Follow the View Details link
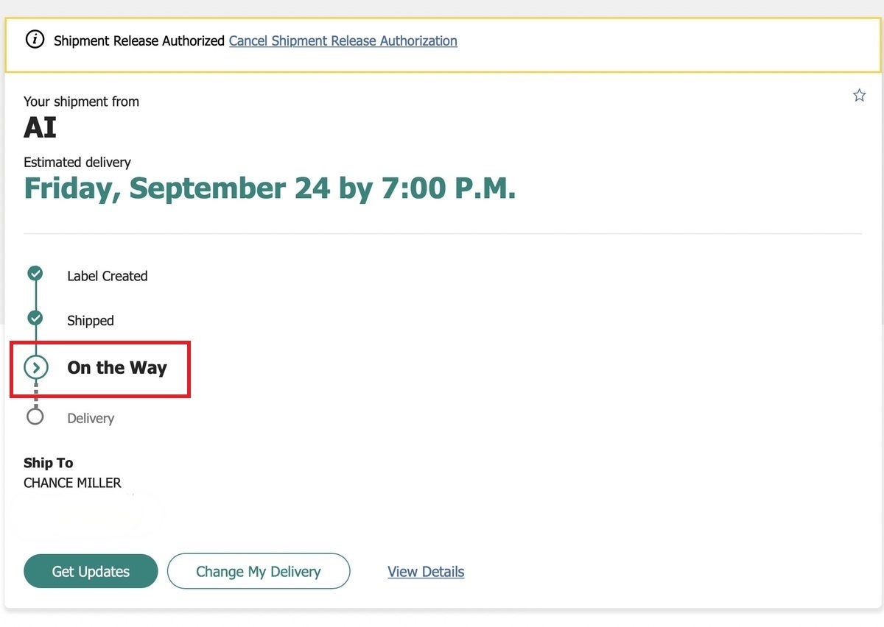Screen dimensions: 884x627 coord(426,572)
